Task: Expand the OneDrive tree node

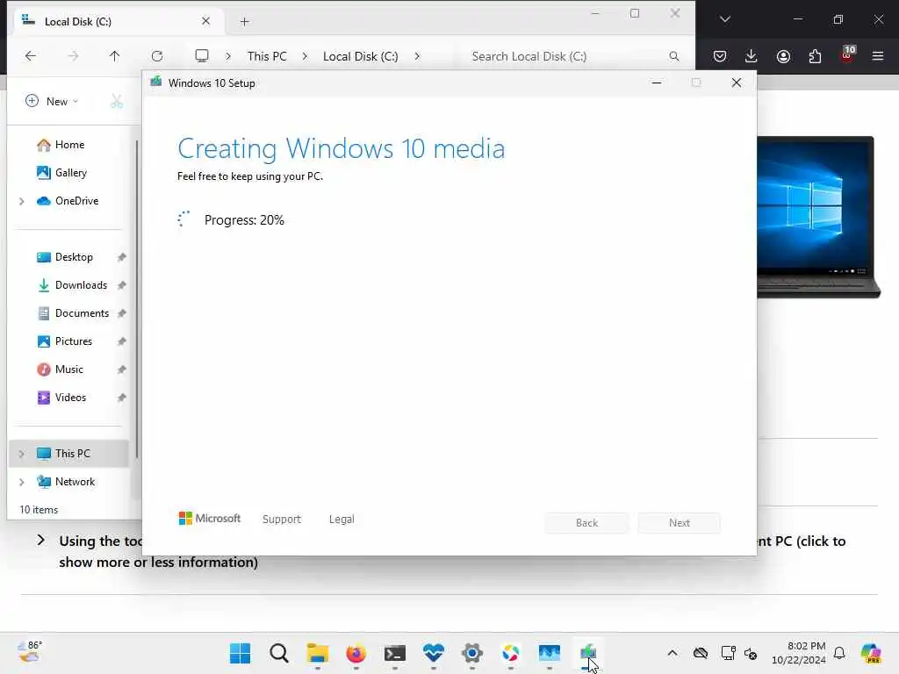Action: [22, 201]
